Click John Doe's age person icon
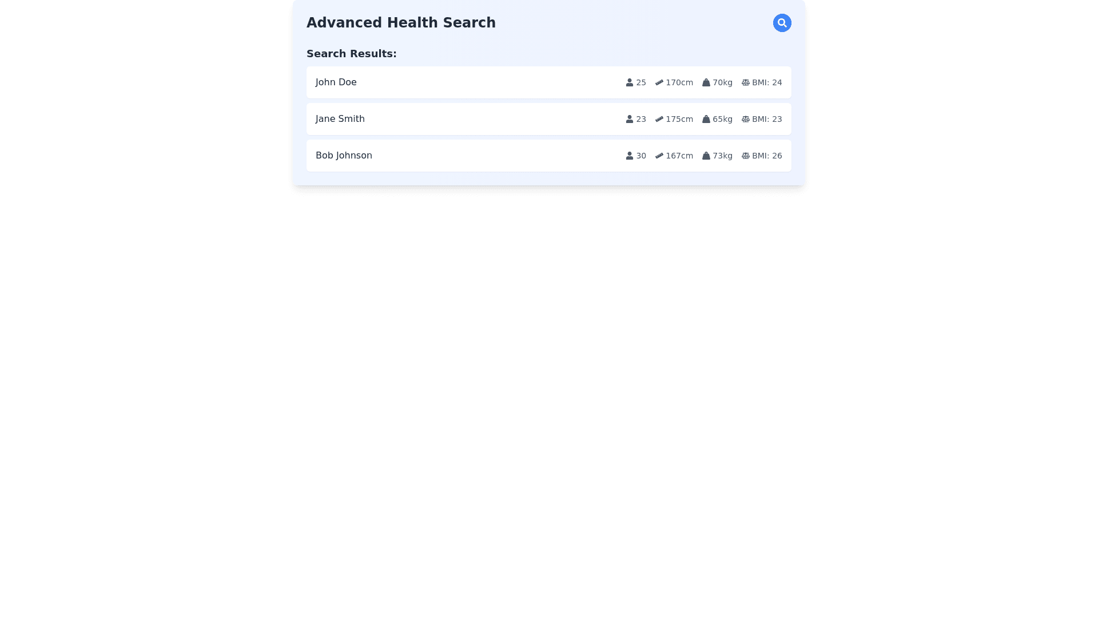The height and width of the screenshot is (618, 1098). (x=629, y=82)
